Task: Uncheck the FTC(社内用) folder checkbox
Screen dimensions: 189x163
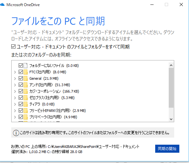Action: [x=21, y=72]
